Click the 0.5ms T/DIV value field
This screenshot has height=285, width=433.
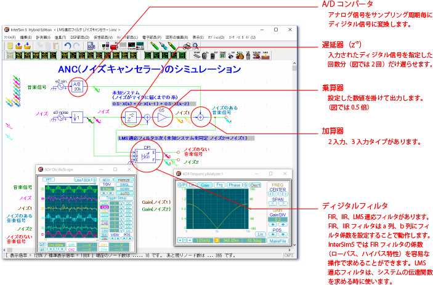(107, 189)
